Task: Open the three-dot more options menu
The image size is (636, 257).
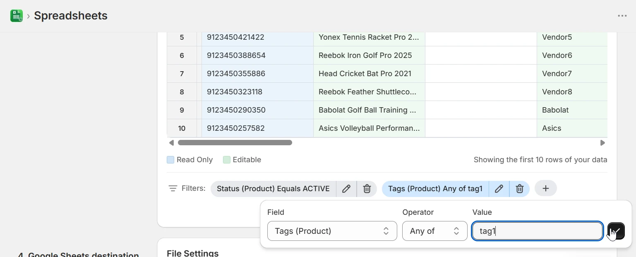Action: coord(622,16)
